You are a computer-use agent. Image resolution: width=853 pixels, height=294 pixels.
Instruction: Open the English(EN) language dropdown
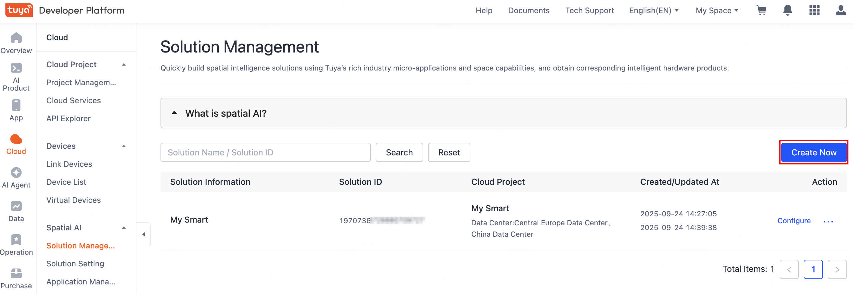point(654,10)
